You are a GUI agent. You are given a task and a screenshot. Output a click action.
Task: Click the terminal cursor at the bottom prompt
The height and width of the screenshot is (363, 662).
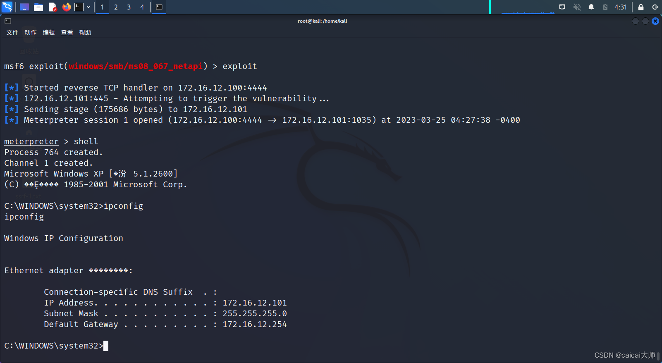point(106,346)
